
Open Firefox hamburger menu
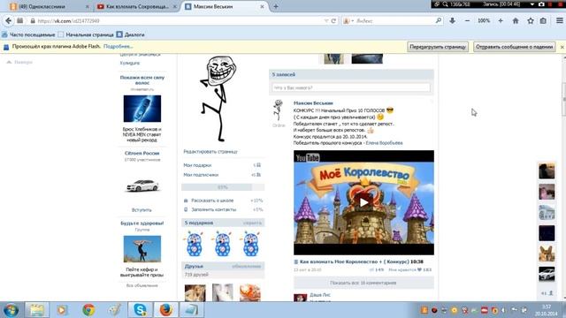559,21
